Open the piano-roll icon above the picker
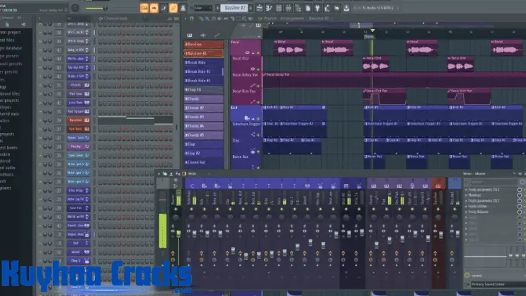The width and height of the screenshot is (526, 296). tap(190, 35)
